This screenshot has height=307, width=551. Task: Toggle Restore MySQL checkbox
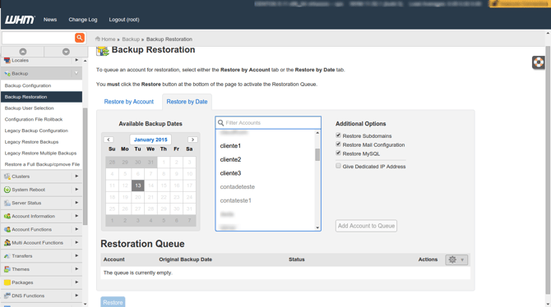click(338, 153)
